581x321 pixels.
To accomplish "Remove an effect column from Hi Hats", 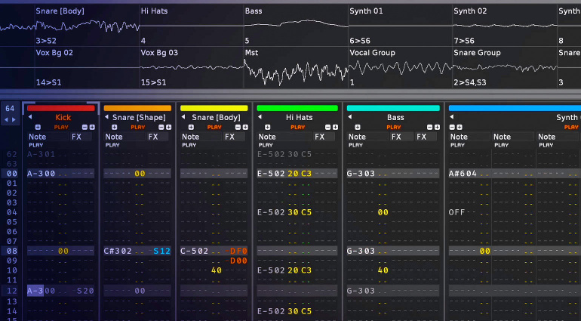I will pos(325,127).
